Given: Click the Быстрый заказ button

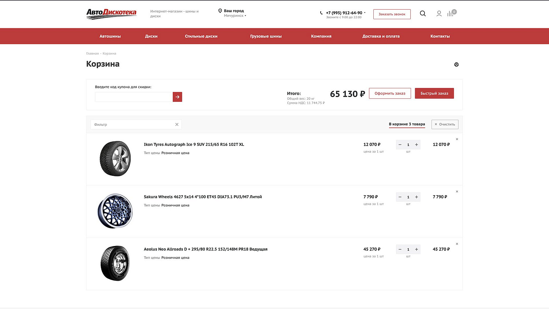Looking at the screenshot, I should click(x=434, y=93).
